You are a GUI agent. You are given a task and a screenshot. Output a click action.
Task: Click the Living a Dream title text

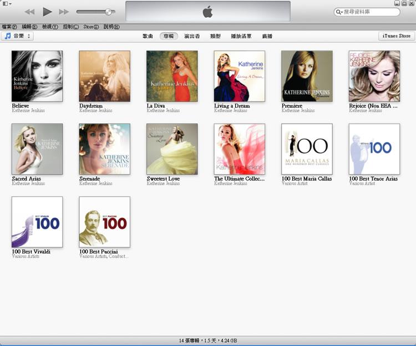pyautogui.click(x=232, y=106)
